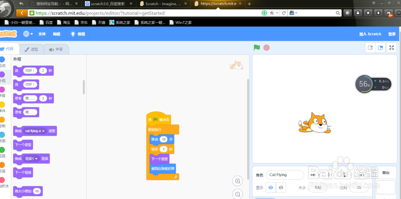This screenshot has height=199, width=401.
Task: Open the 百度 bookmark
Action: click(46, 22)
